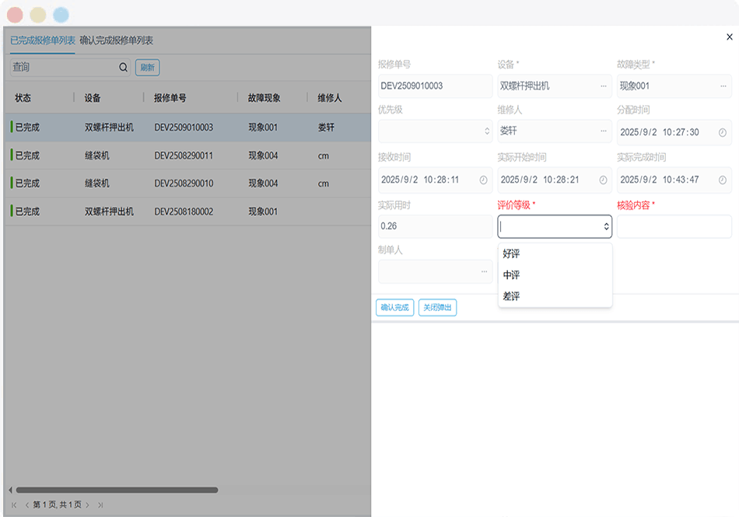Select row with DEV2509010003
The image size is (739, 517).
(188, 128)
